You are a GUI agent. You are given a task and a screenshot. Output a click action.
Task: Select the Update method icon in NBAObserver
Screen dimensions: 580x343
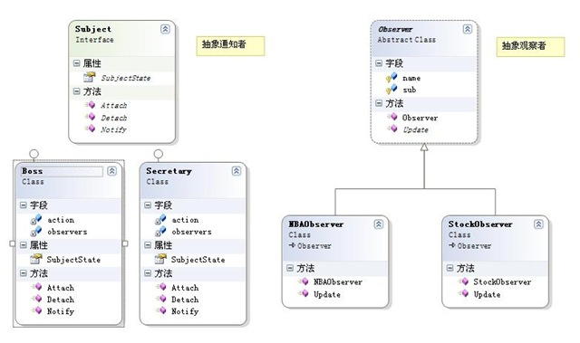(x=304, y=293)
